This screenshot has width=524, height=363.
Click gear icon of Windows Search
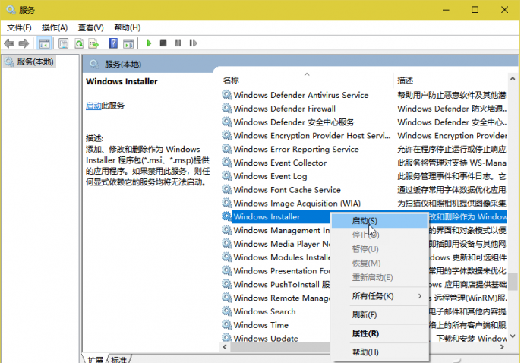227,311
